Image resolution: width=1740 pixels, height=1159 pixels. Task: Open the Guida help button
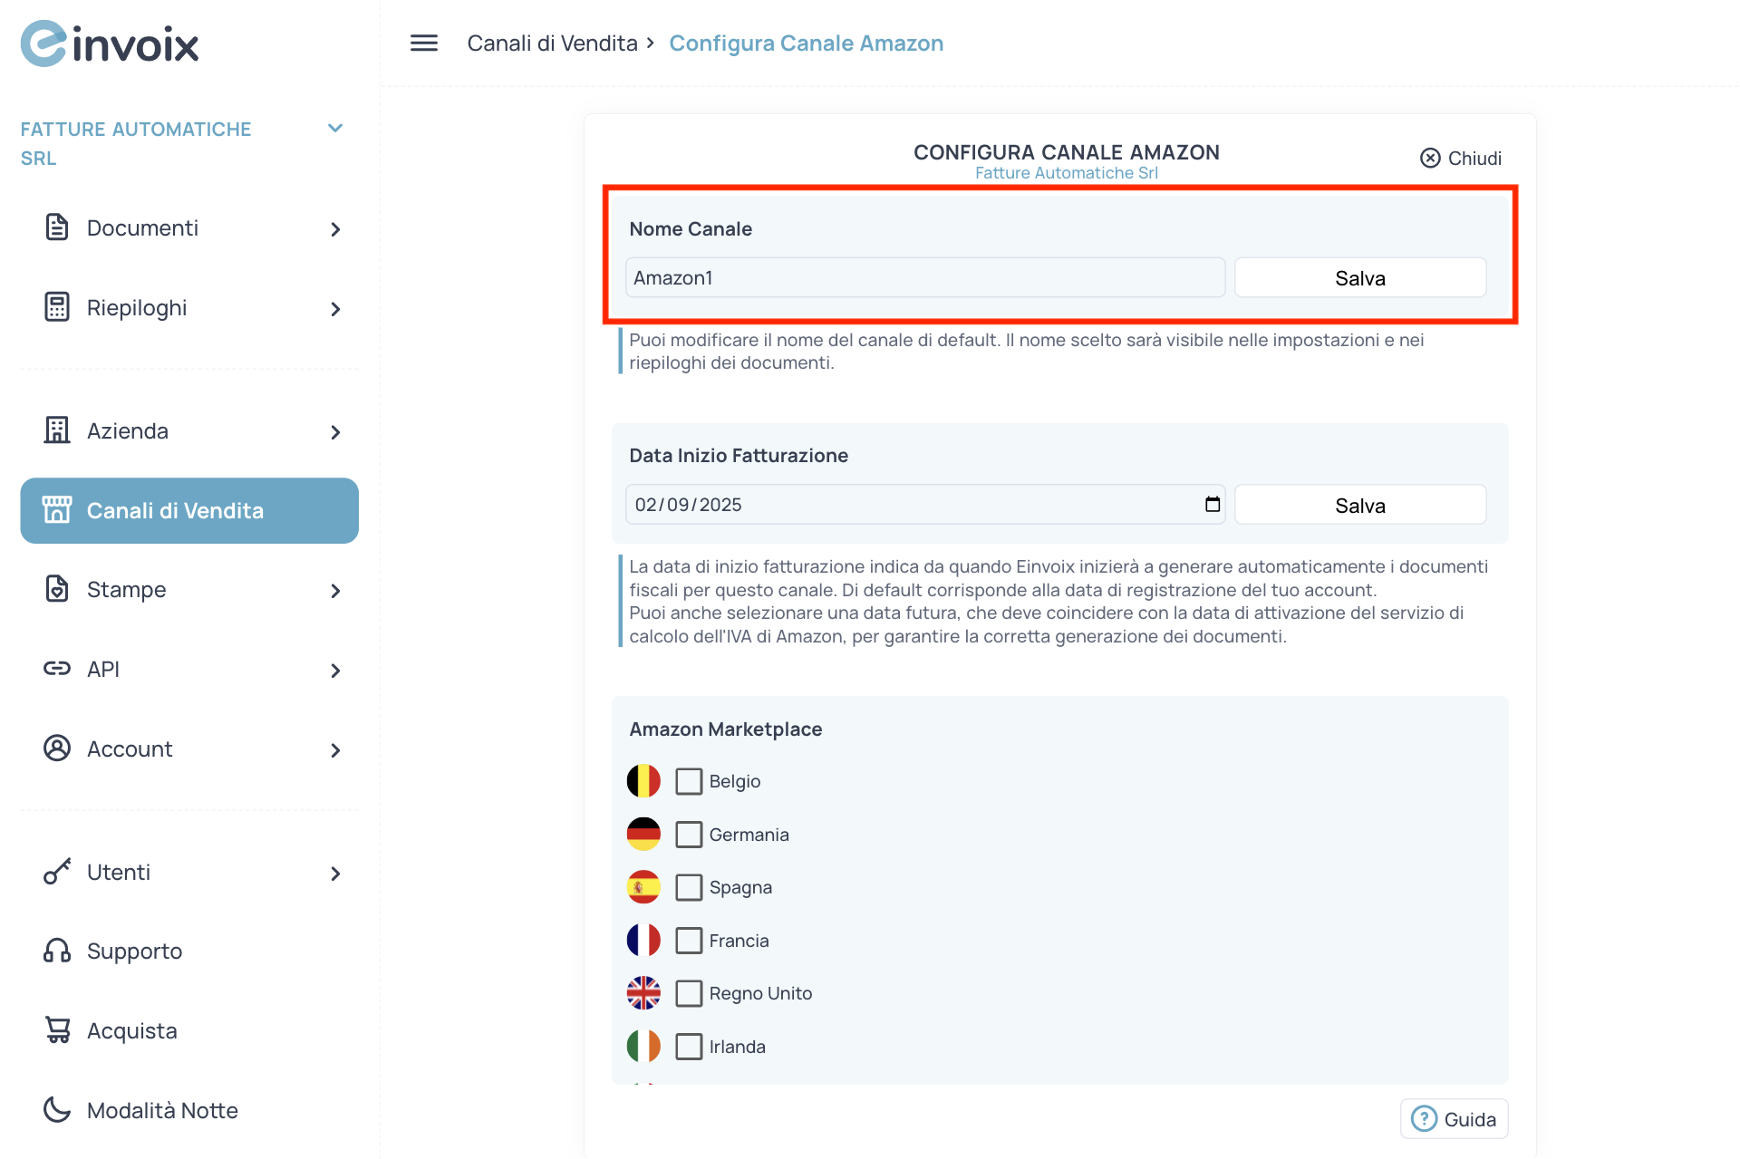(x=1454, y=1118)
